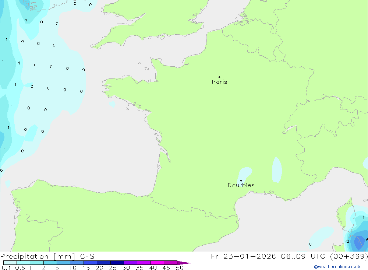Click the Paris city label
Image resolution: width=368 pixels, height=270 pixels.
(219, 82)
